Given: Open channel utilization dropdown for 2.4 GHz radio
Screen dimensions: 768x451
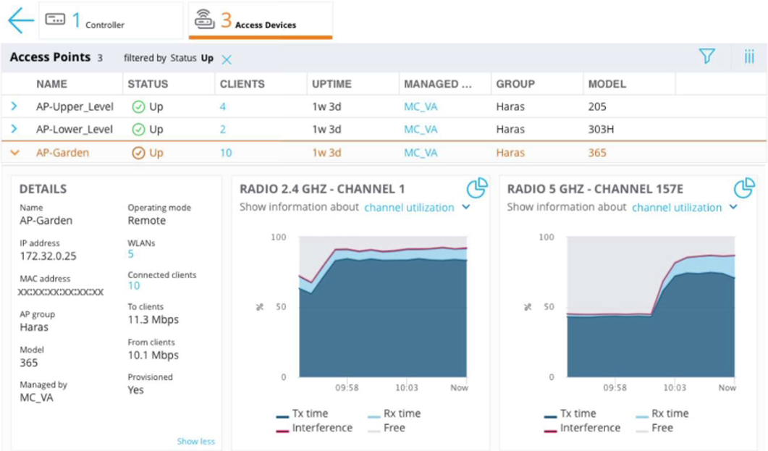Looking at the screenshot, I should point(417,208).
